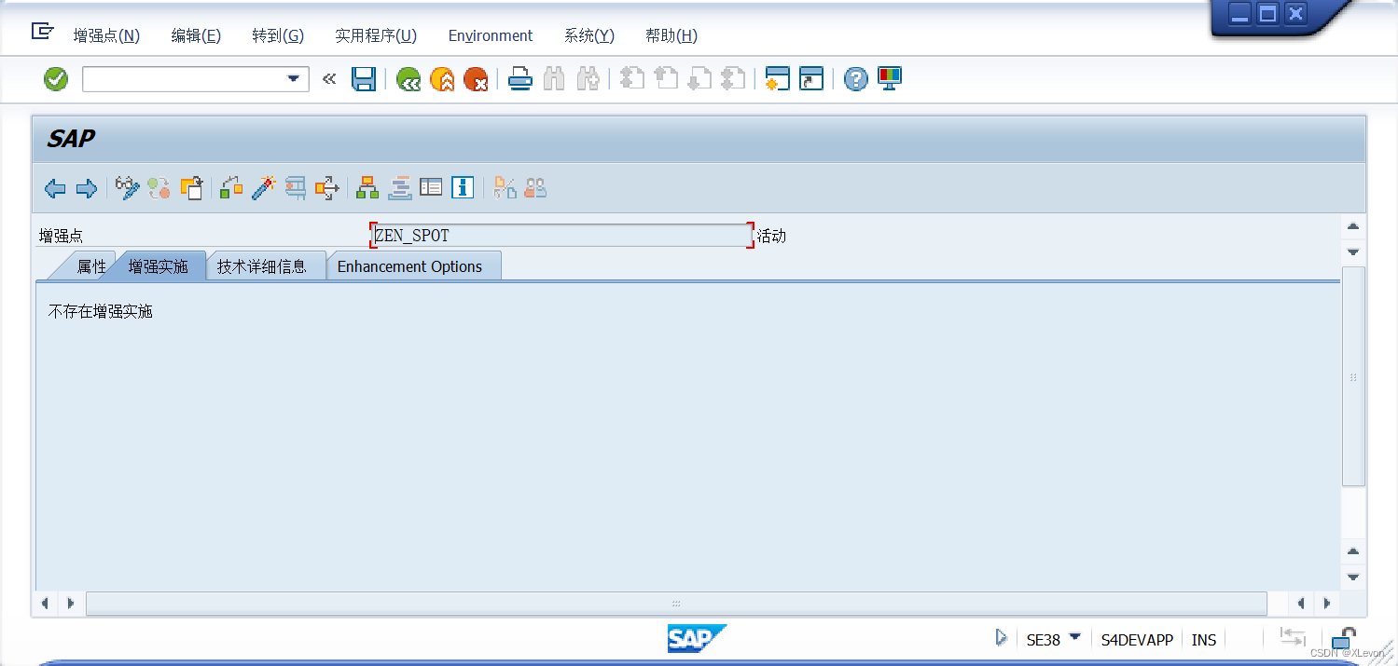This screenshot has height=666, width=1398.
Task: Cancel with the red X toolbar icon
Action: (477, 78)
